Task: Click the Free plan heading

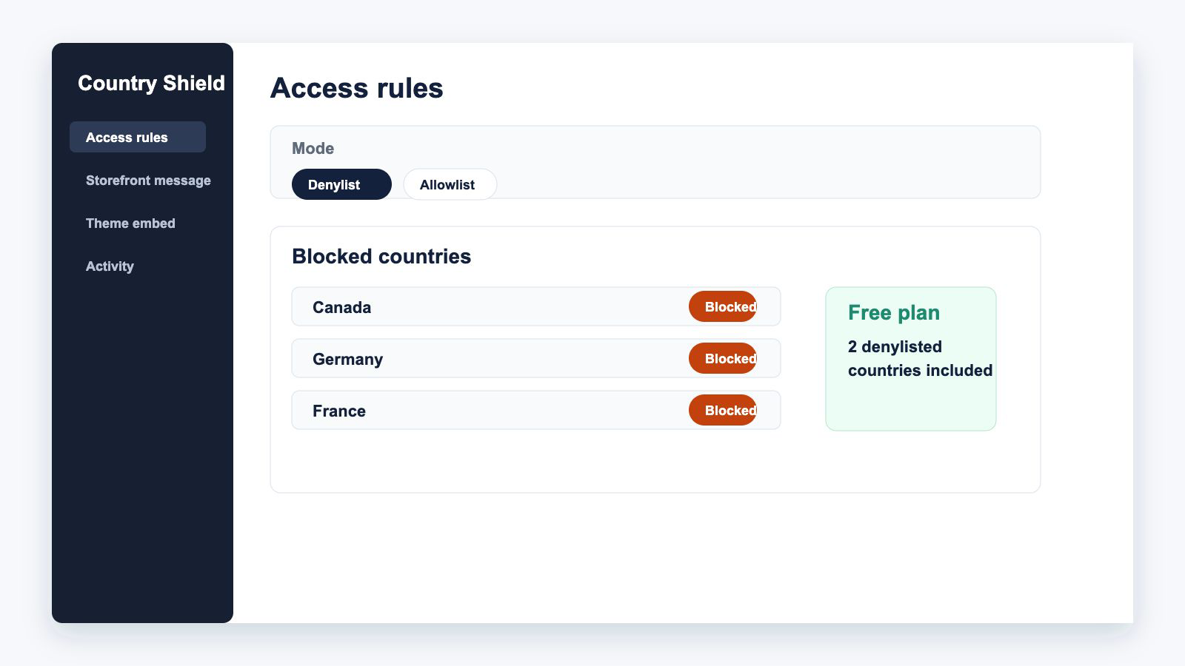Action: tap(894, 312)
